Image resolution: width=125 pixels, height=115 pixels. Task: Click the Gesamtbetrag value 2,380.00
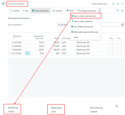coord(94,112)
